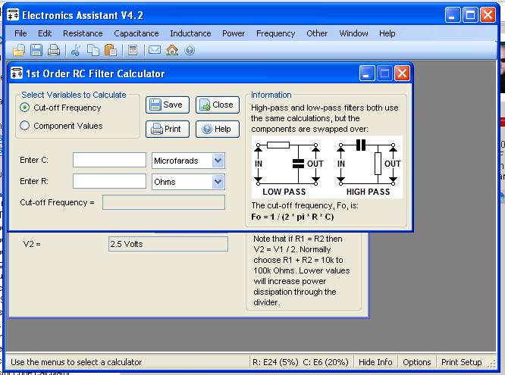Open the Window menu
This screenshot has width=505, height=375.
click(353, 33)
